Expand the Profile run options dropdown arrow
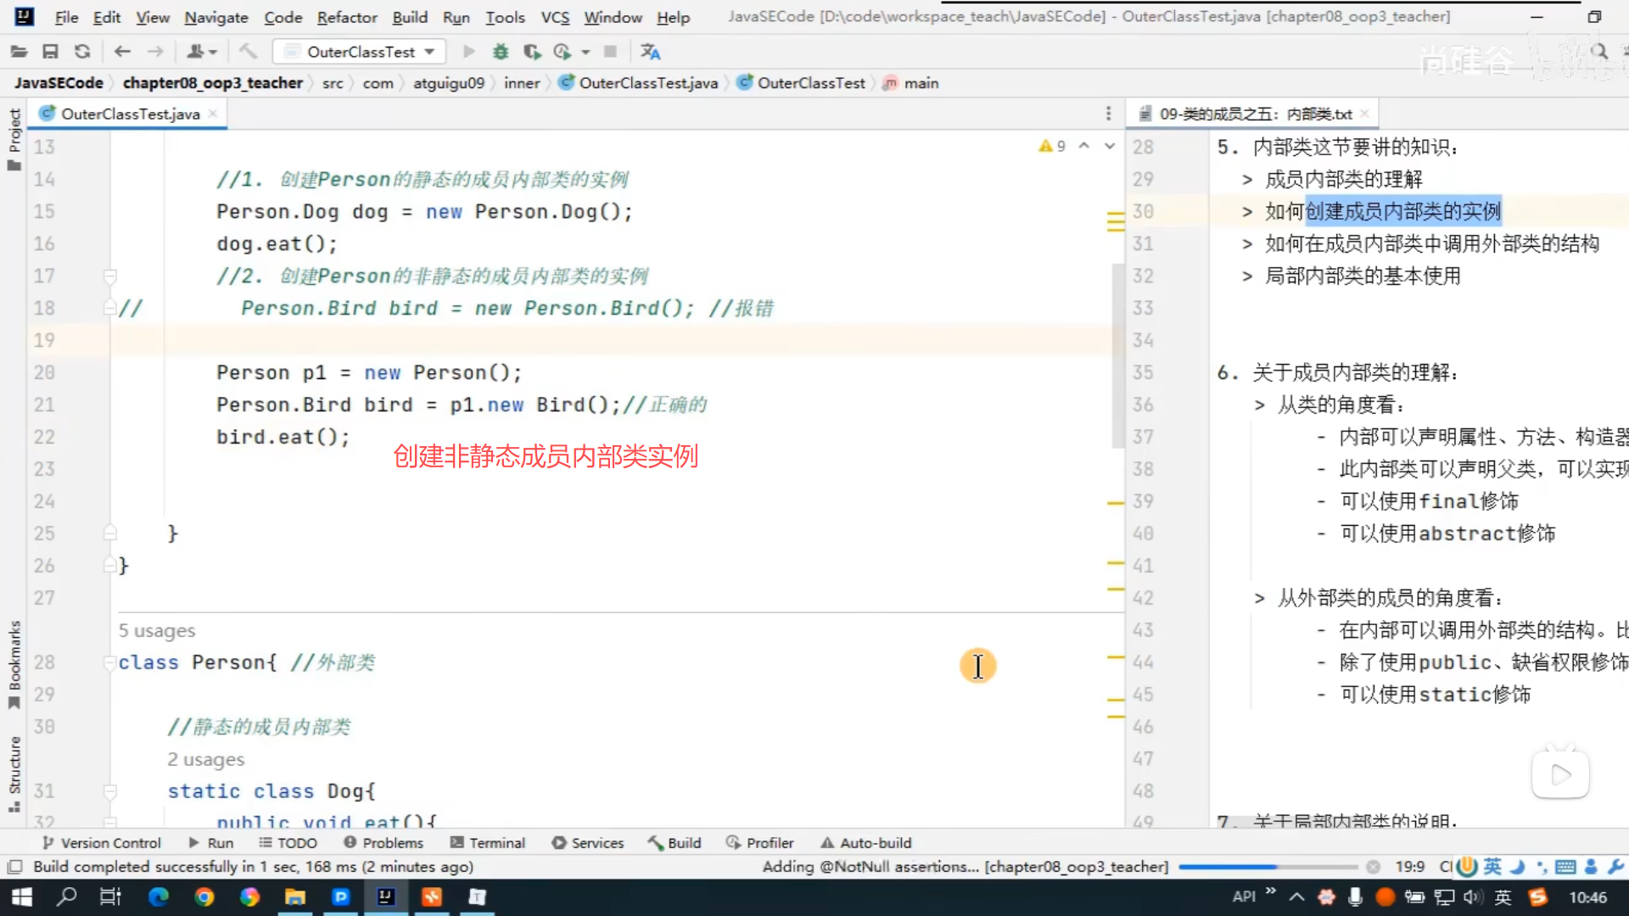Viewport: 1629px width, 916px height. click(x=585, y=52)
